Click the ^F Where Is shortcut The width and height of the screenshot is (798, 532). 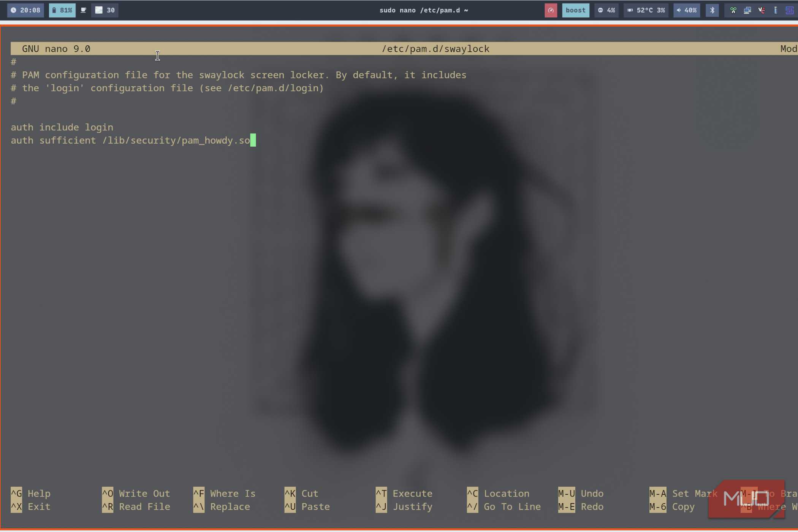[x=224, y=494]
